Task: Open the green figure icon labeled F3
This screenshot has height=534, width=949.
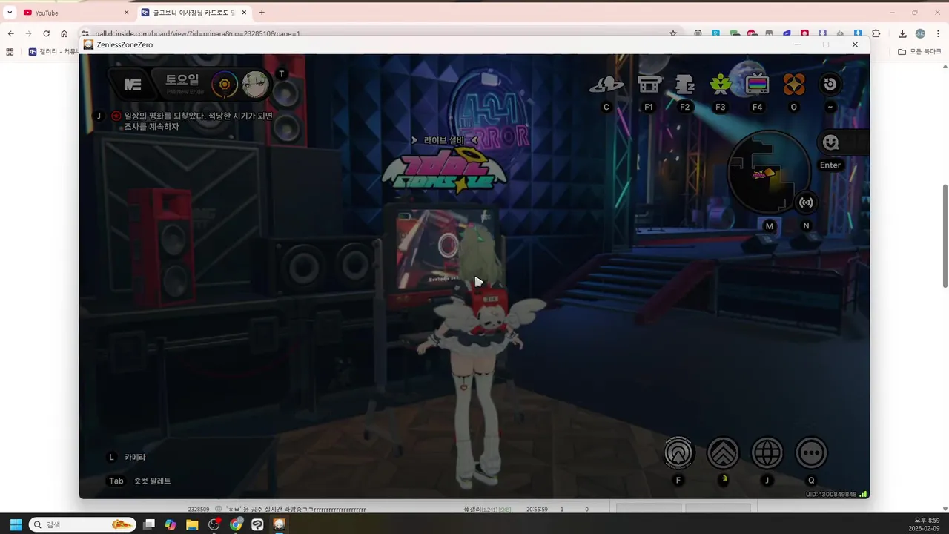Action: coord(721,85)
